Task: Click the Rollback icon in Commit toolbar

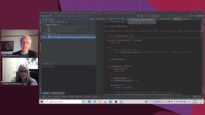Action: [46, 22]
